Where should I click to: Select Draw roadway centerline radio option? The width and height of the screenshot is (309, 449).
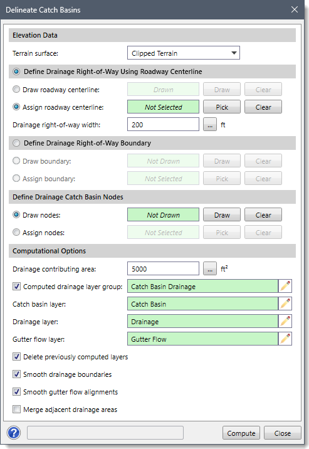pyautogui.click(x=16, y=89)
